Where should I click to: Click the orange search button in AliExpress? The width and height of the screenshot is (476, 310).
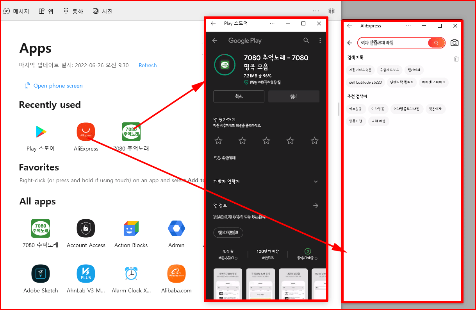click(436, 43)
